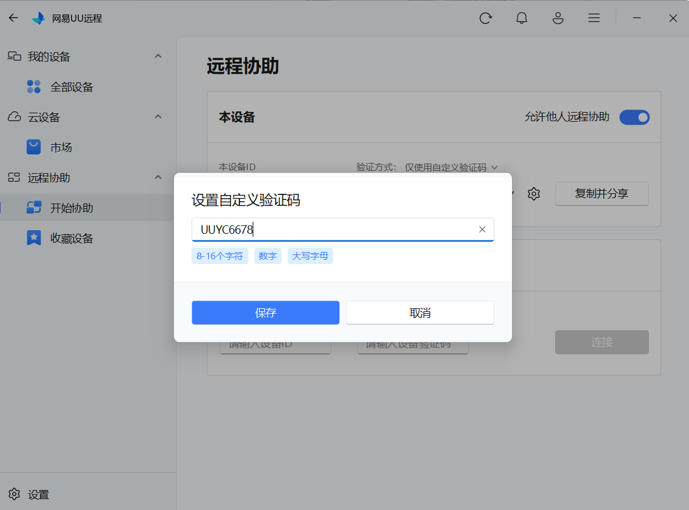Screen dimensions: 689x510
Task: Click the 全部设备 four-dots icon
Action: point(34,87)
